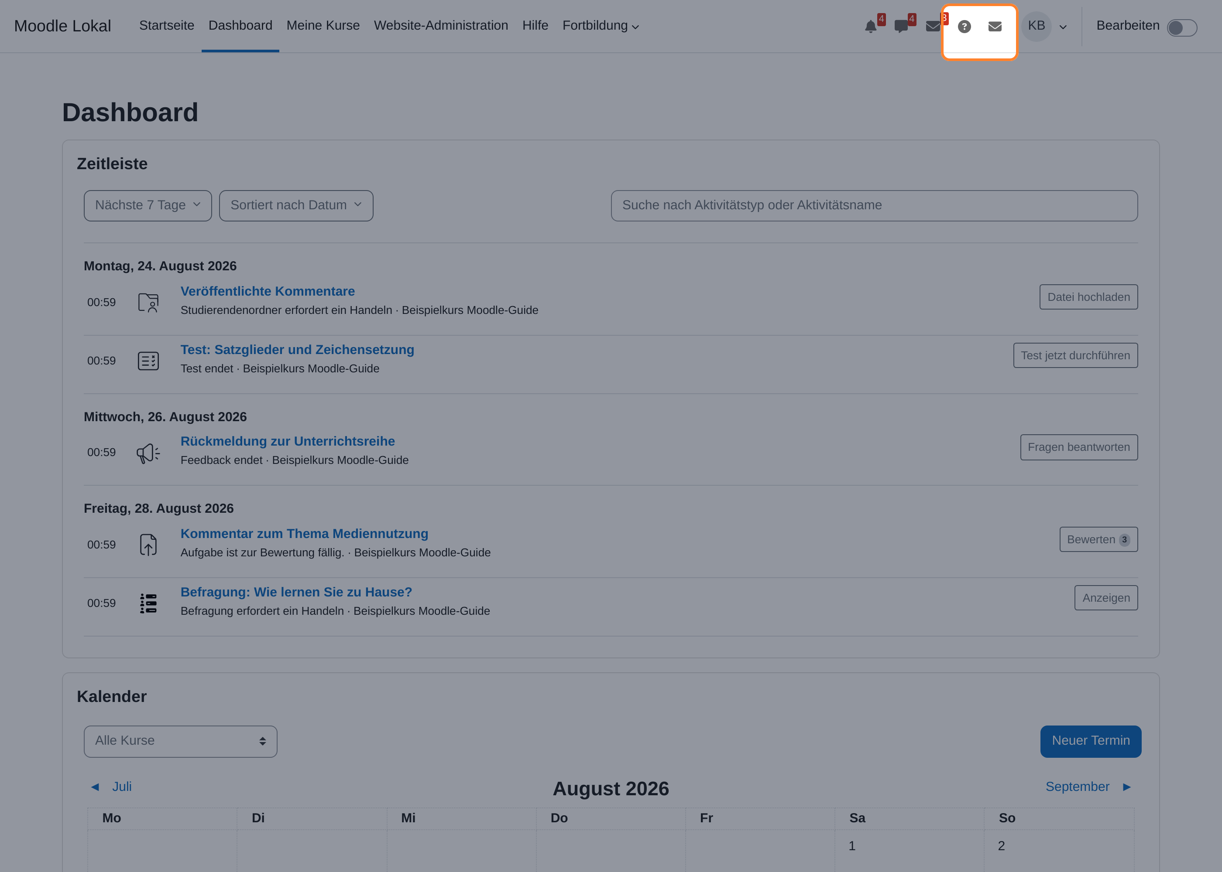Click the Studierendenordner folder activity icon

click(x=148, y=302)
